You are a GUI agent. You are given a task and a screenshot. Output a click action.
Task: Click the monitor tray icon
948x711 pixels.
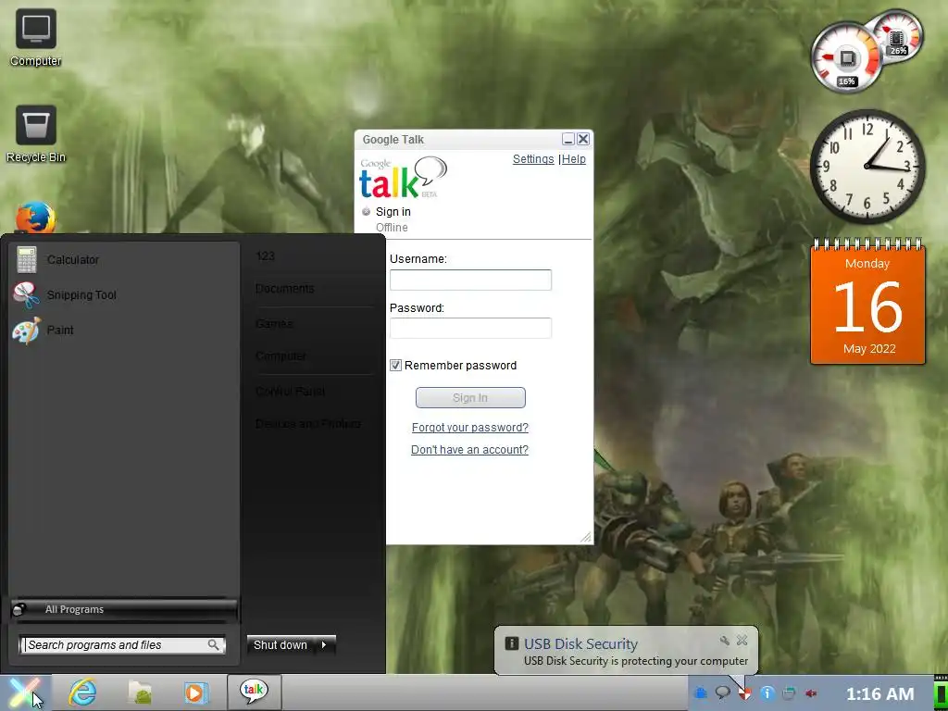pyautogui.click(x=789, y=692)
